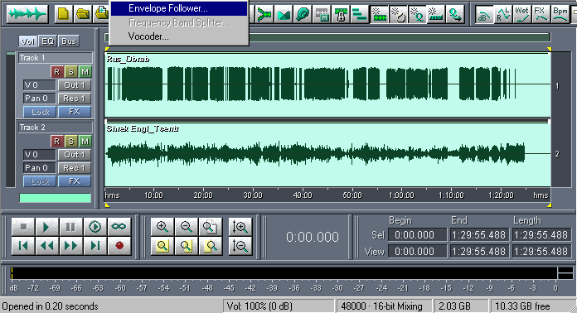Solo Track 2 with S button
The width and height of the screenshot is (577, 313).
[x=71, y=141]
